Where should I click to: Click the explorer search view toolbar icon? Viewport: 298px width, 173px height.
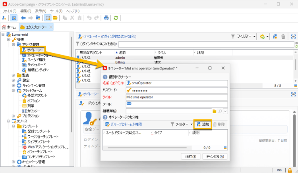coord(48,18)
